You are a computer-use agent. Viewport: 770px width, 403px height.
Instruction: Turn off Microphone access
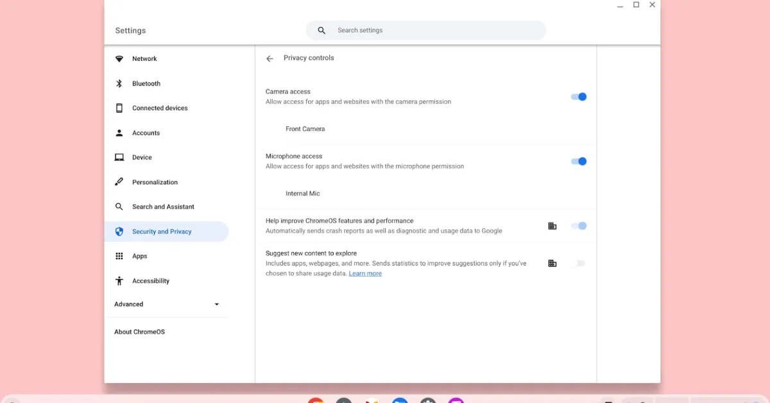(x=578, y=161)
